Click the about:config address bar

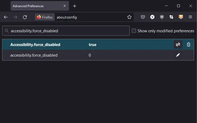90,17
